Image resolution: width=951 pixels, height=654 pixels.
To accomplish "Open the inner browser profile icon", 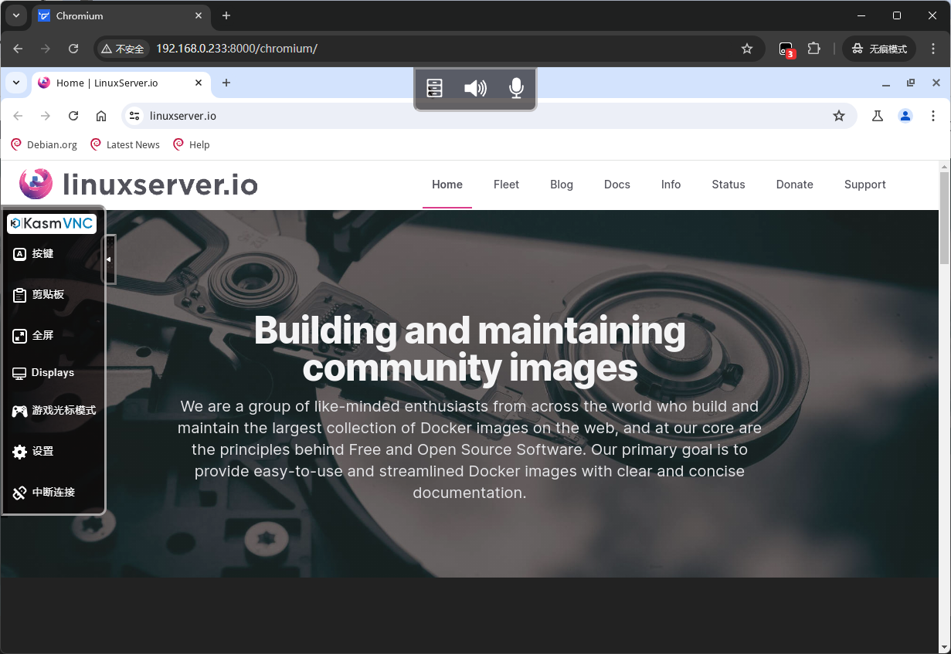I will pyautogui.click(x=905, y=116).
